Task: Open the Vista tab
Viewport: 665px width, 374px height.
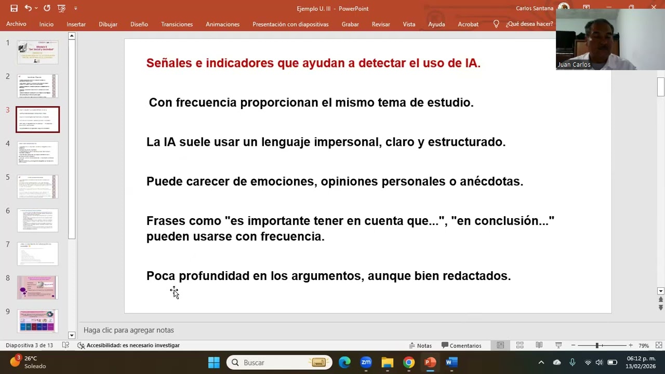Action: pyautogui.click(x=409, y=24)
